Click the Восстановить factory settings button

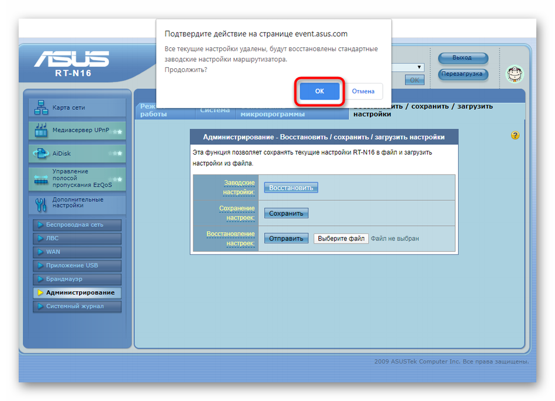click(291, 188)
